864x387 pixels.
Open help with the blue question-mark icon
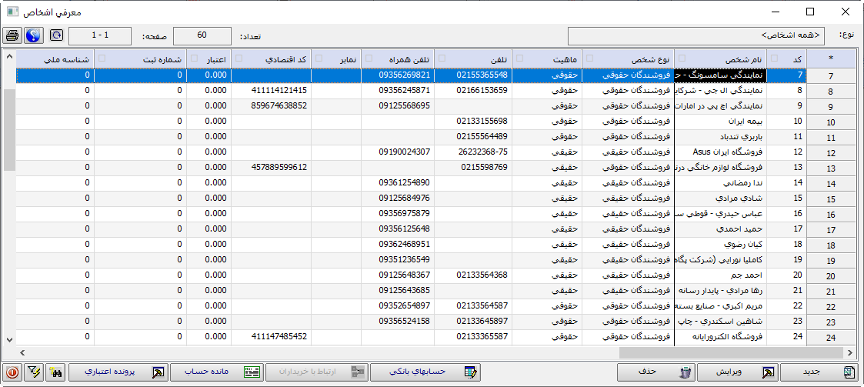click(x=33, y=35)
